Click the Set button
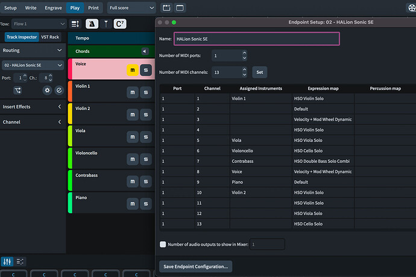 tap(260, 72)
